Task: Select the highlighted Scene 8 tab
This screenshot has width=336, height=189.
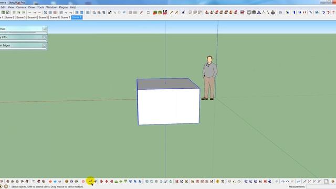Action: tap(77, 17)
